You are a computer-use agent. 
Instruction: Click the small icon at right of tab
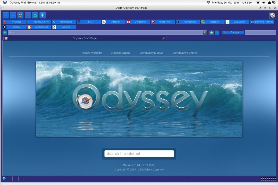tap(163, 38)
